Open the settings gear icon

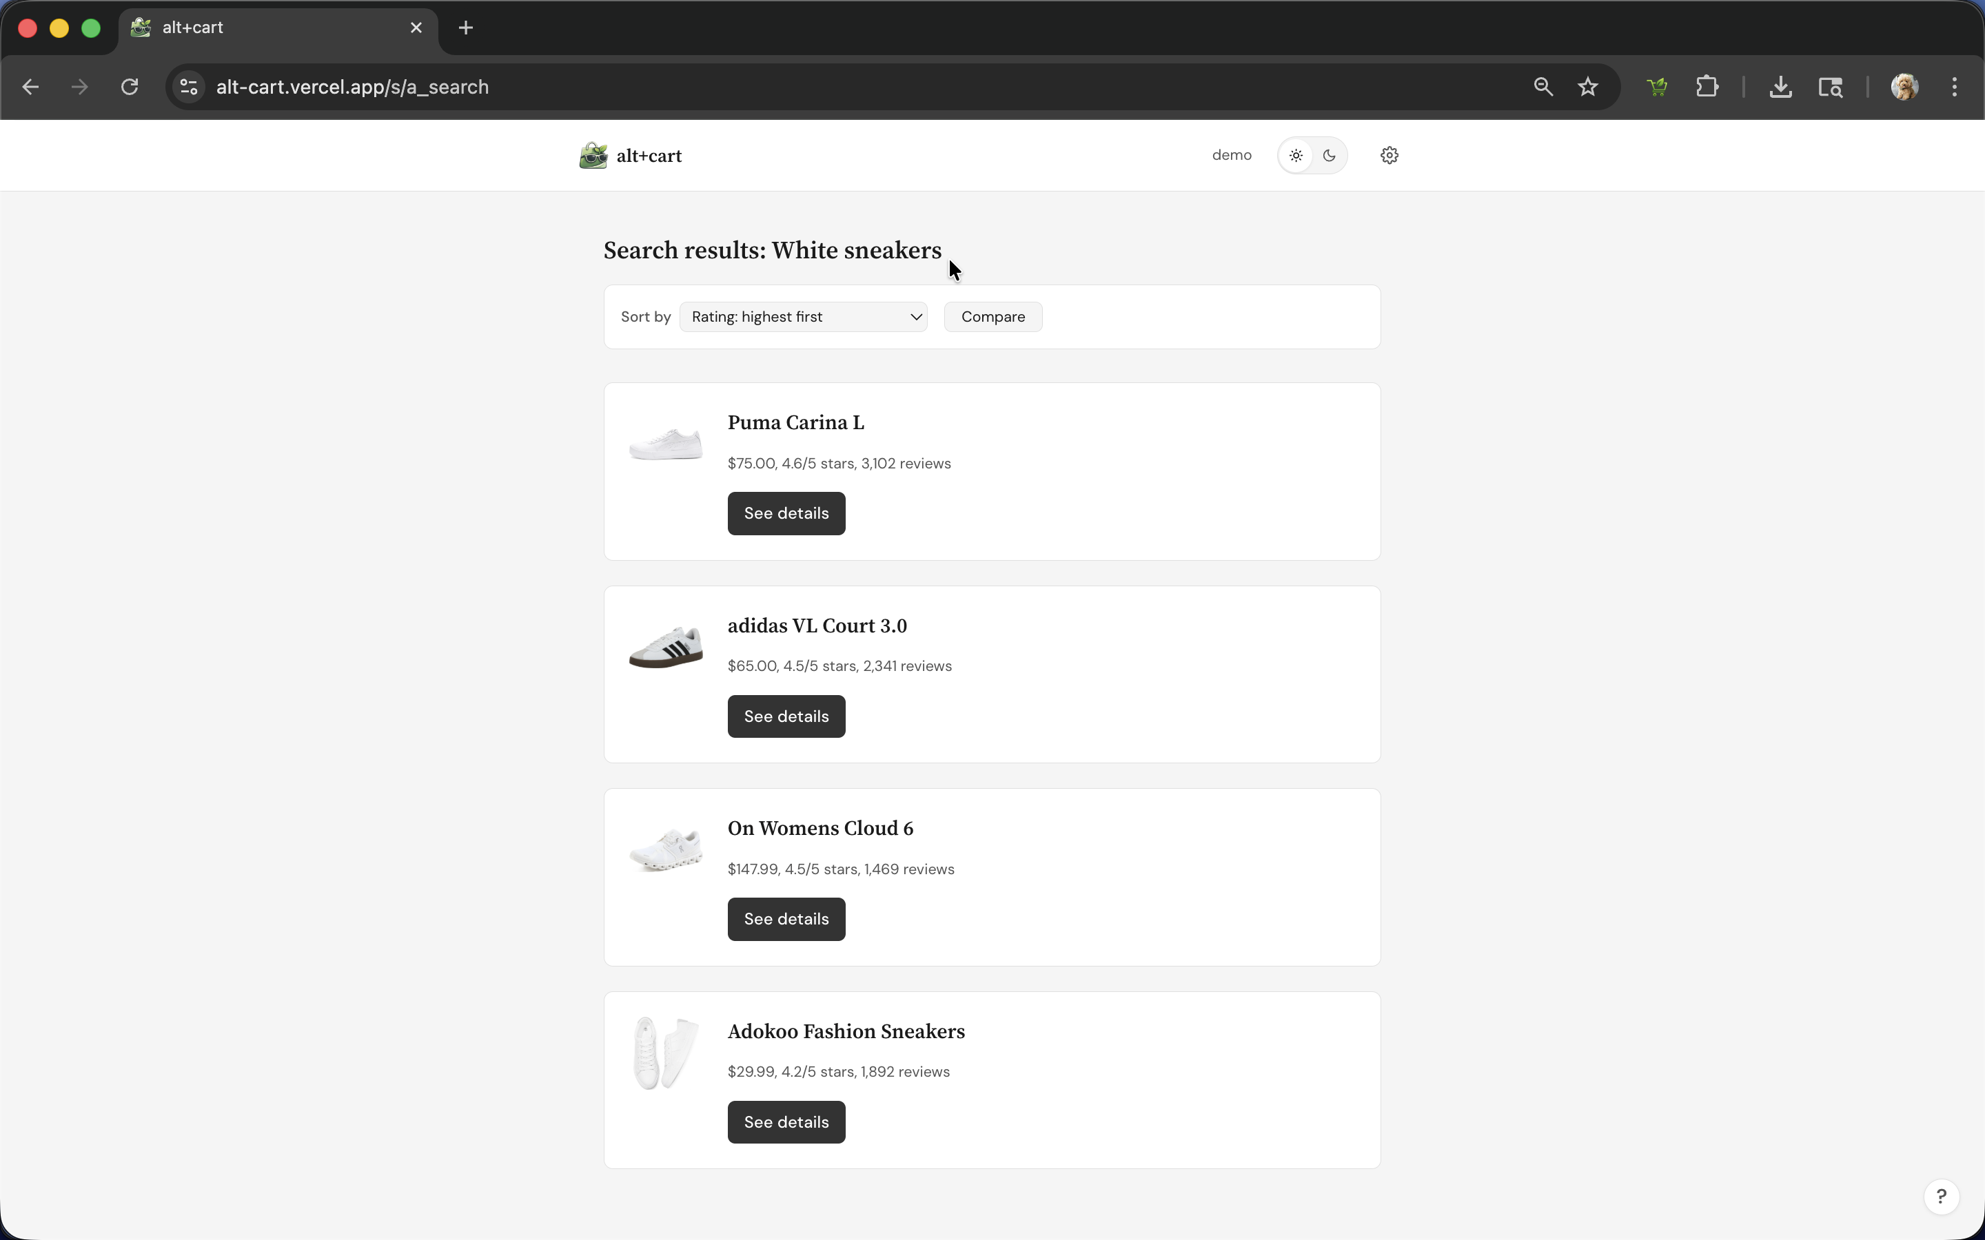(x=1389, y=155)
